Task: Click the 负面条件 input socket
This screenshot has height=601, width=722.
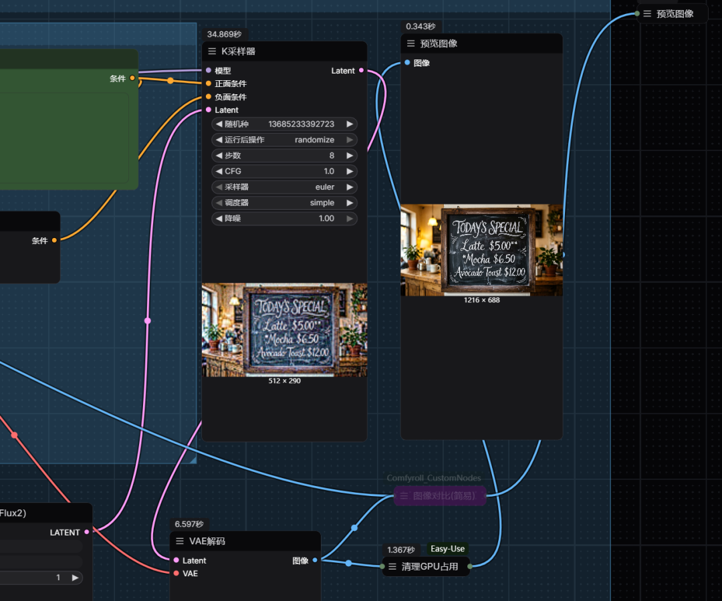Action: (x=209, y=97)
